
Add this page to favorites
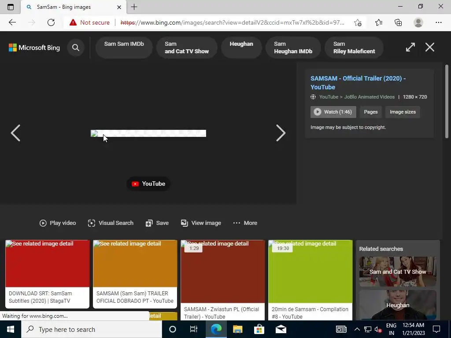358,22
